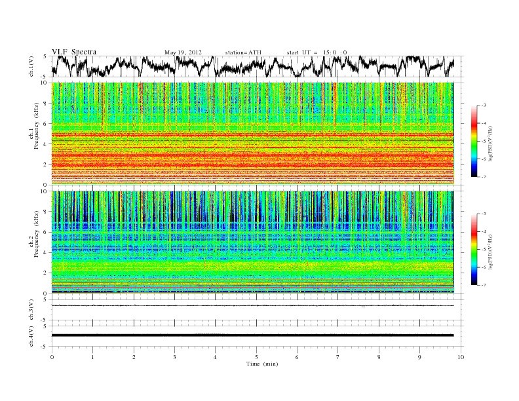The image size is (519, 401).
Task: Click the "-7" tick on ch.2 colorbar
Action: pos(483,285)
